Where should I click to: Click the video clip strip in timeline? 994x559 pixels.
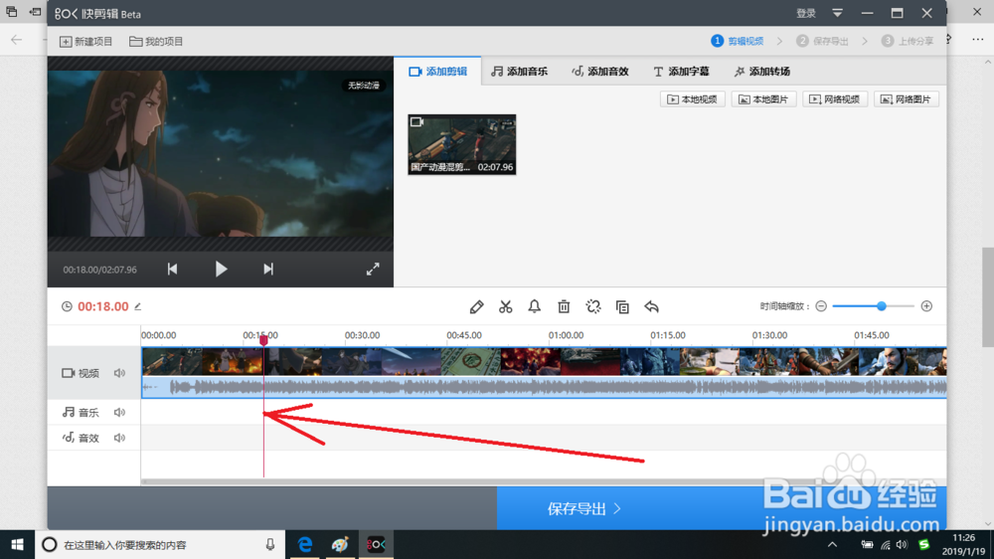pyautogui.click(x=544, y=362)
